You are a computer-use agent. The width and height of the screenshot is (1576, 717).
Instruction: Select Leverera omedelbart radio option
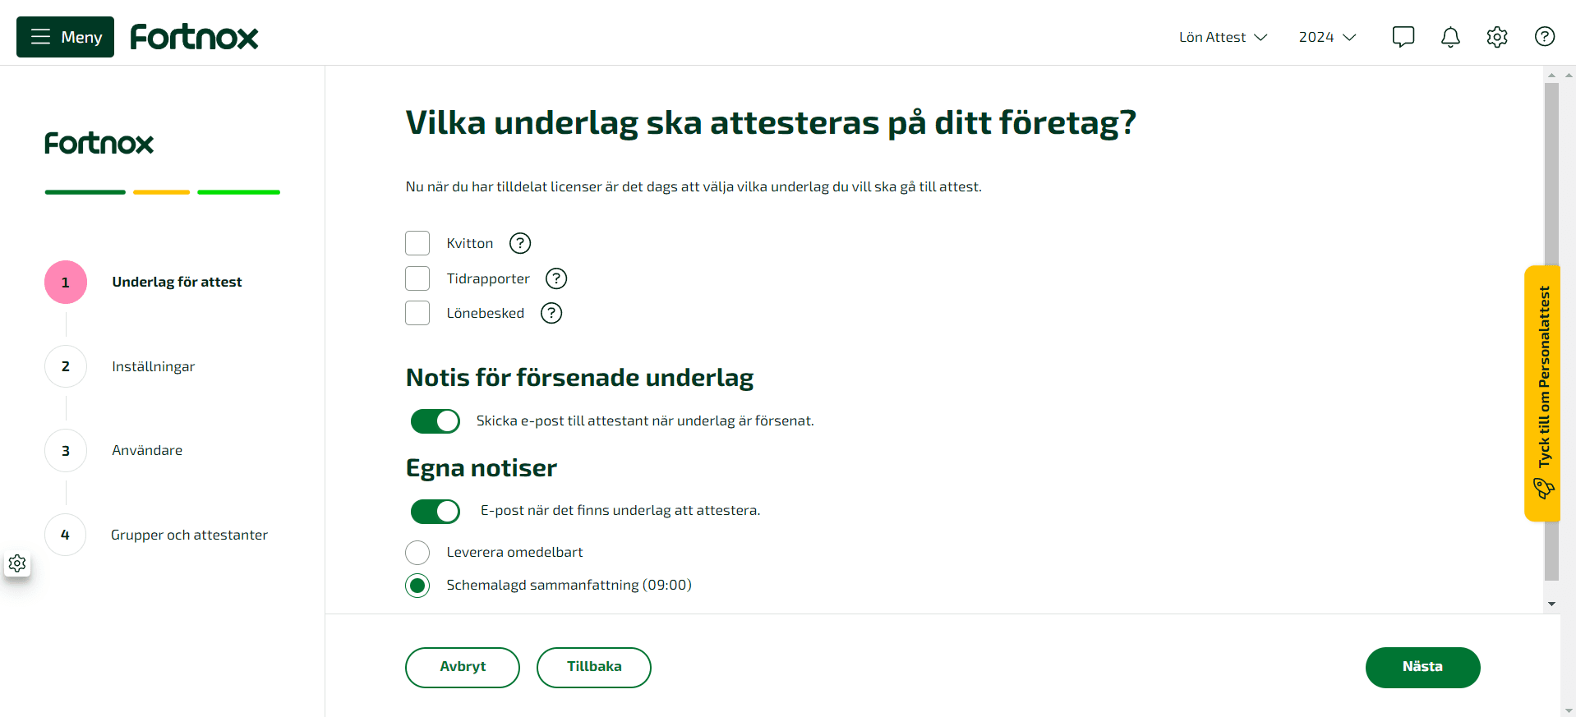click(x=417, y=553)
